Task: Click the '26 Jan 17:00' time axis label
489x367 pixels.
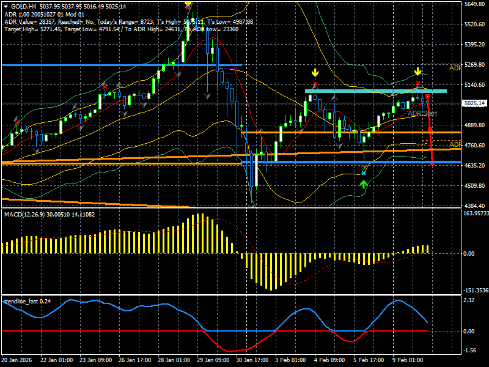Action: 134,360
